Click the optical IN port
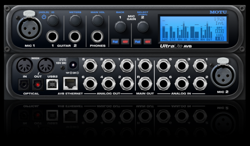Screen dimensions: 250x146 [24, 85]
